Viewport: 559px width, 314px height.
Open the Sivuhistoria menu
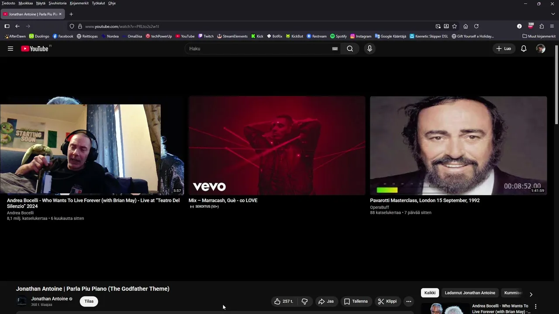point(58,3)
